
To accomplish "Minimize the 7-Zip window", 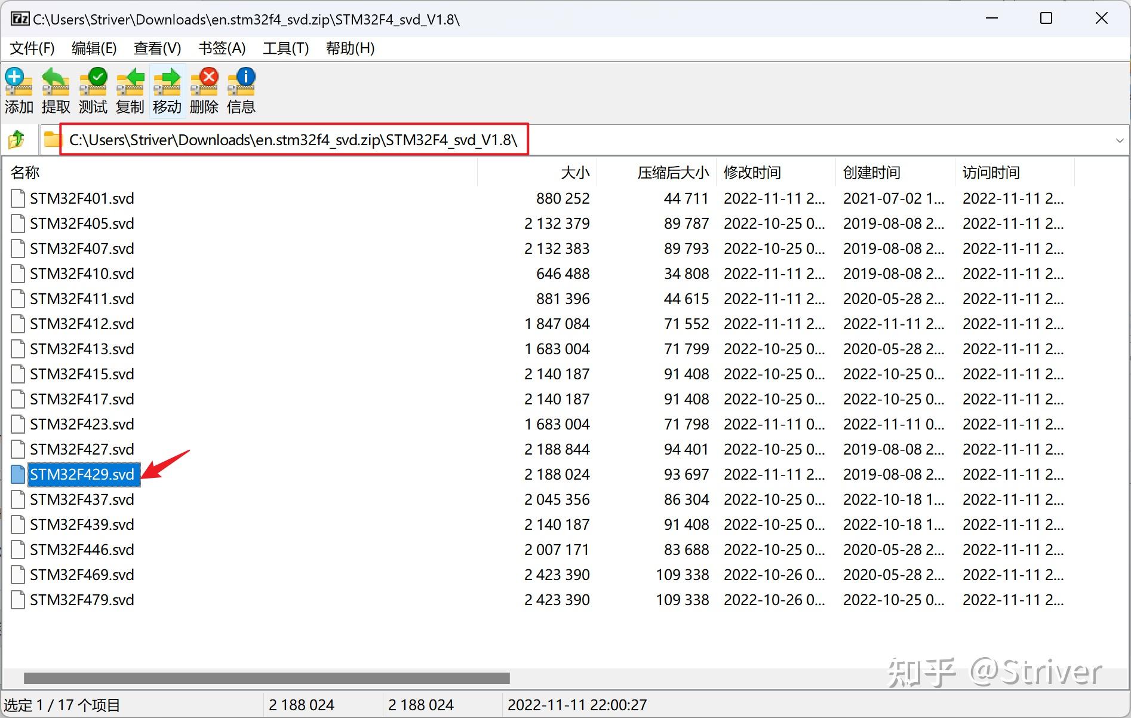I will [992, 19].
